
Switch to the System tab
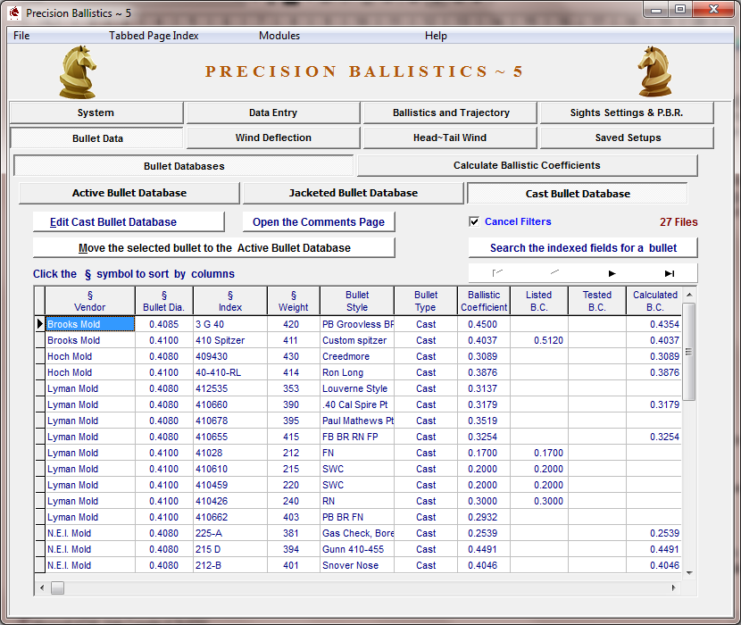tap(96, 112)
